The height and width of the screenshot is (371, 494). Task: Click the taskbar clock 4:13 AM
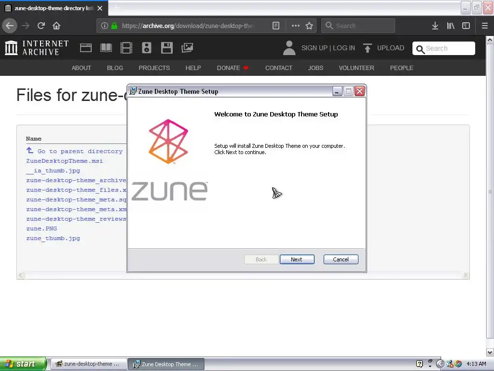(476, 364)
